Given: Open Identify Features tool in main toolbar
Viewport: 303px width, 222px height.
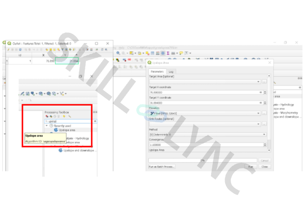Looking at the screenshot, I should (118, 53).
